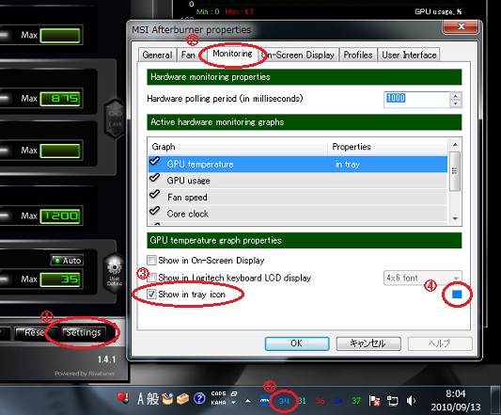Go to the Profiles tab
This screenshot has width=501, height=415.
pos(358,55)
